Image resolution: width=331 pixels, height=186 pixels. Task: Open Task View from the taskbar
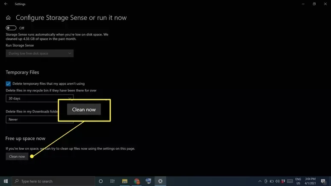click(112, 181)
